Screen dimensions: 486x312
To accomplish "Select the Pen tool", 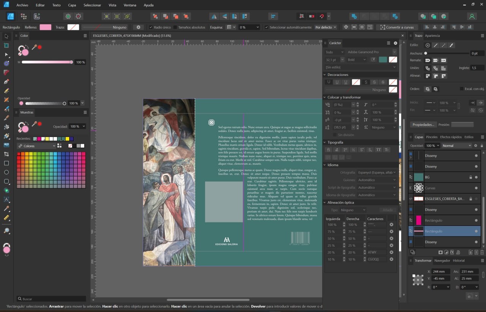I will pos(6,82).
